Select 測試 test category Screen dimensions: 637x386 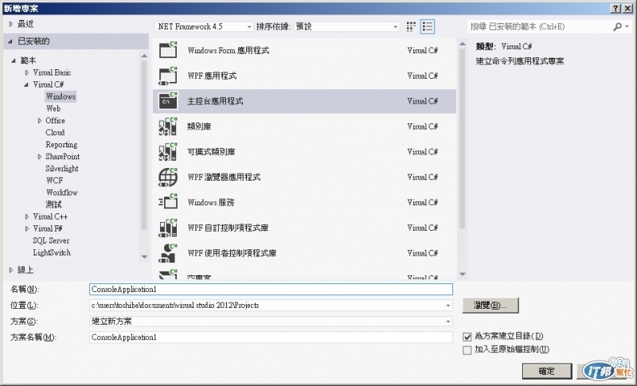coord(53,205)
